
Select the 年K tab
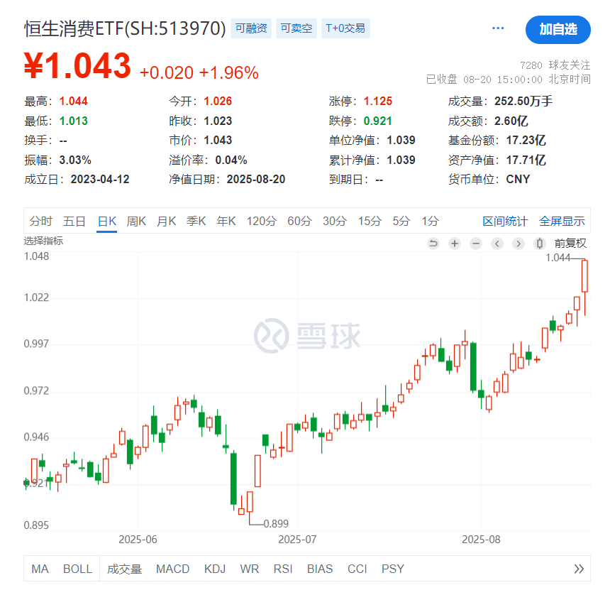pyautogui.click(x=226, y=222)
